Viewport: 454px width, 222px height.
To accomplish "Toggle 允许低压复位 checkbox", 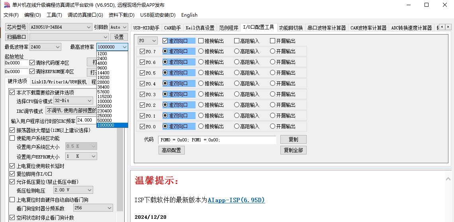I will [12, 182].
